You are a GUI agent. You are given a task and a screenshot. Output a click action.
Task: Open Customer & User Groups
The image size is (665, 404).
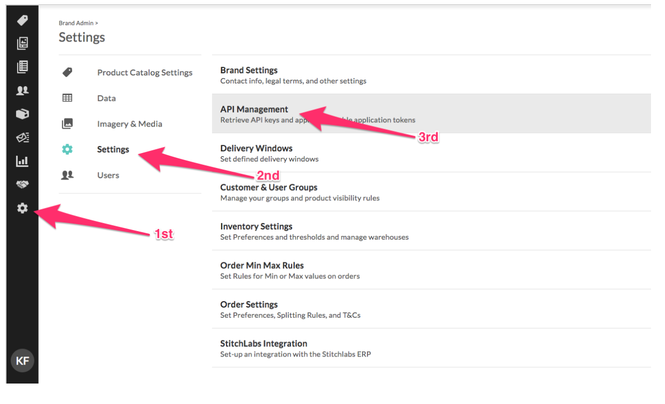pos(431,192)
